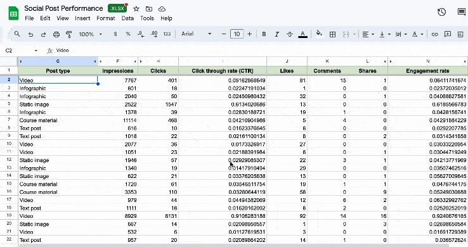Open the borders tool
This screenshot has width=468, height=247.
pyautogui.click(x=332, y=34)
